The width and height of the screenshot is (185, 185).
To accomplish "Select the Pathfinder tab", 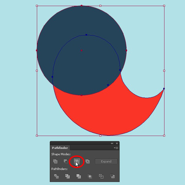I will [x=60, y=148].
